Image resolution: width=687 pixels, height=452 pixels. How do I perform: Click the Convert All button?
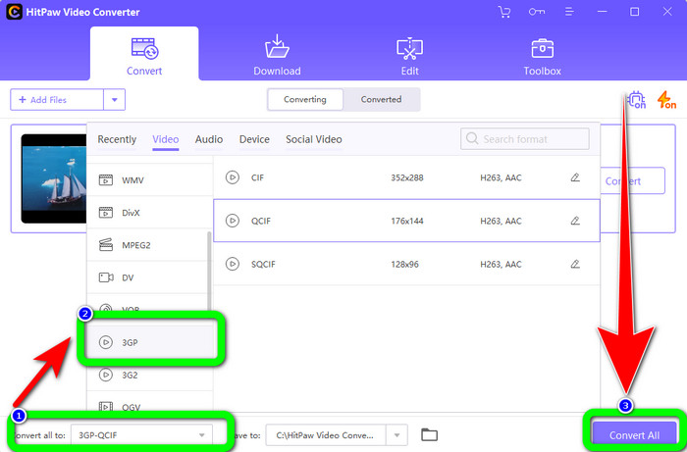pyautogui.click(x=634, y=435)
